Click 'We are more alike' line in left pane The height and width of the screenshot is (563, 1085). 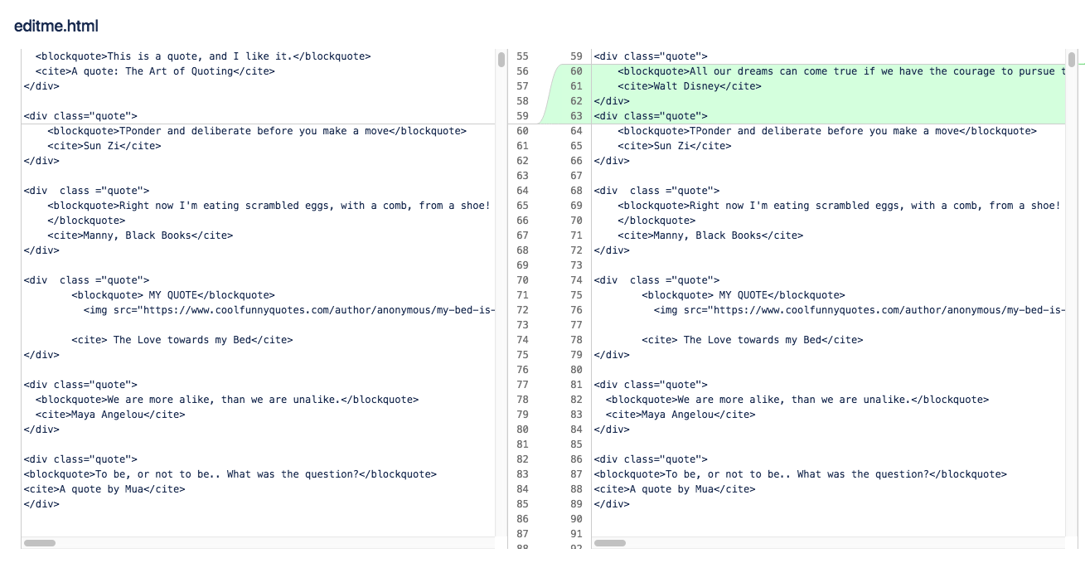coord(227,400)
